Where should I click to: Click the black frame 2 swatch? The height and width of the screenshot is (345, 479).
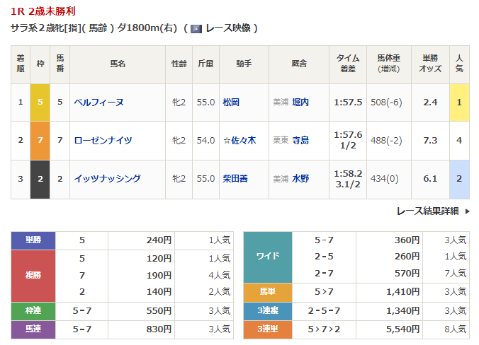tap(40, 179)
